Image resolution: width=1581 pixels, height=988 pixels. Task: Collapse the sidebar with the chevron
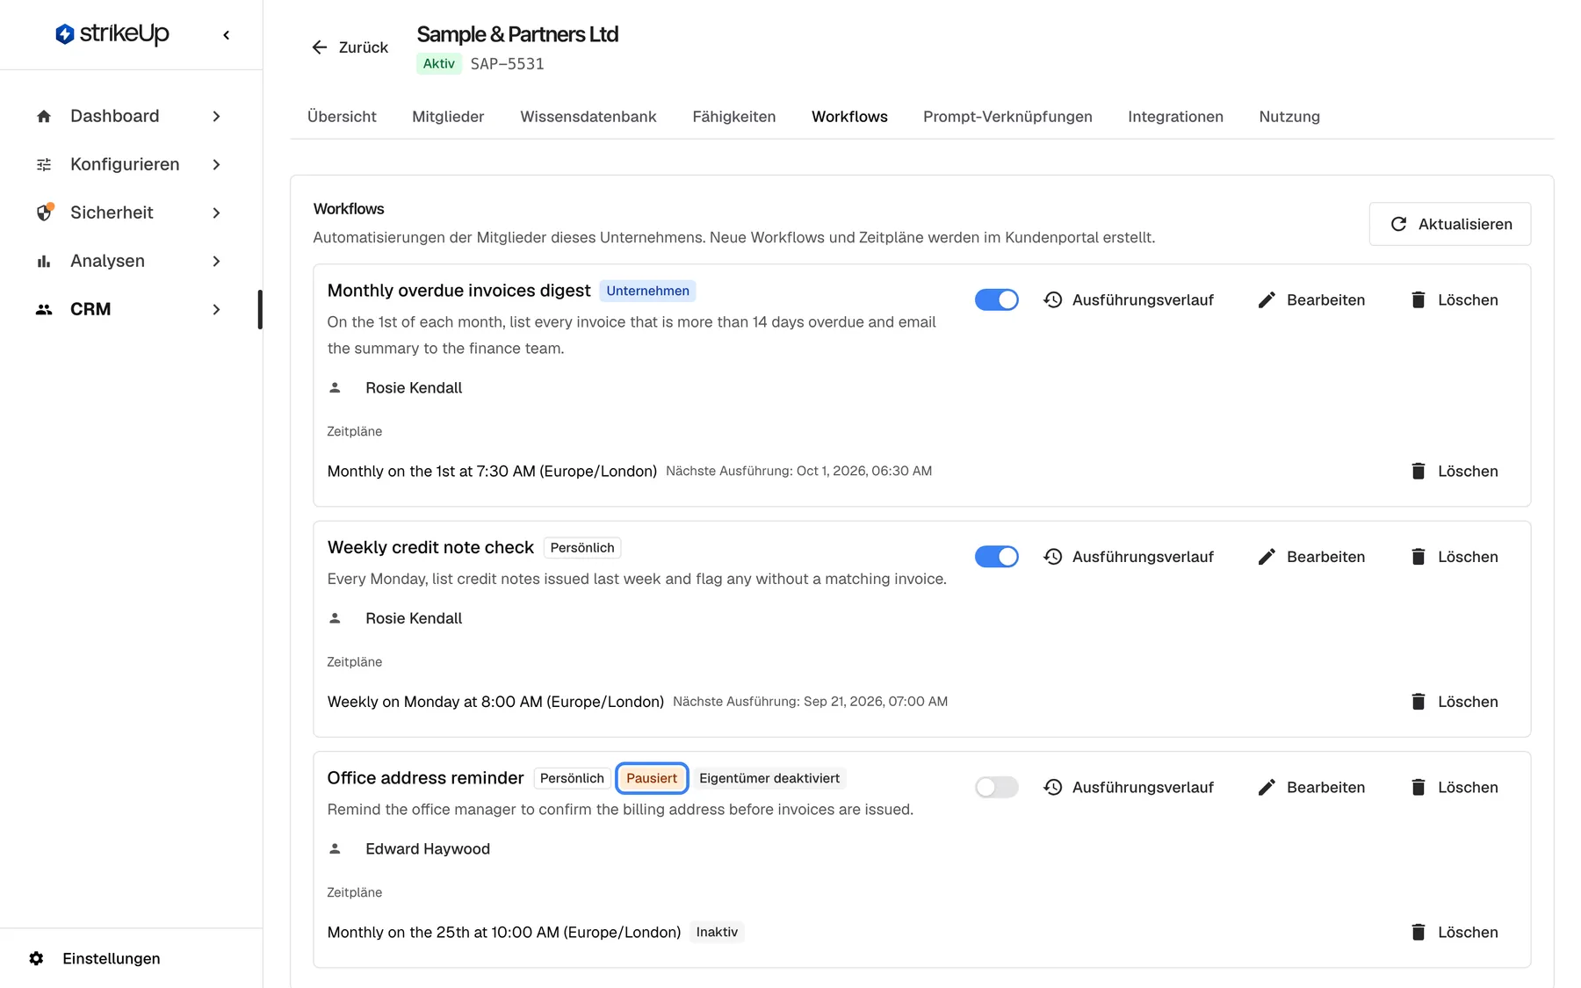click(227, 35)
